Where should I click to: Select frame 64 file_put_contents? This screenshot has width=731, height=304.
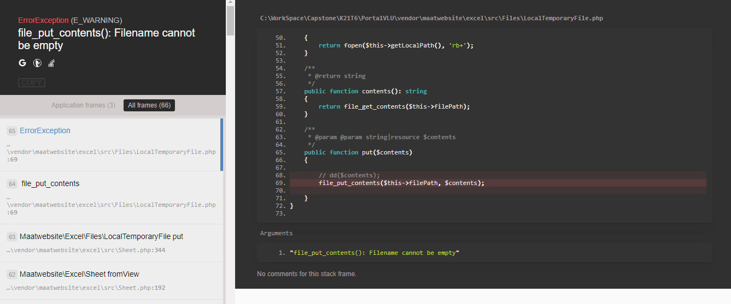coord(112,197)
